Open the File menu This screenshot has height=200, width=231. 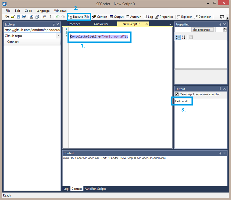tap(8, 10)
